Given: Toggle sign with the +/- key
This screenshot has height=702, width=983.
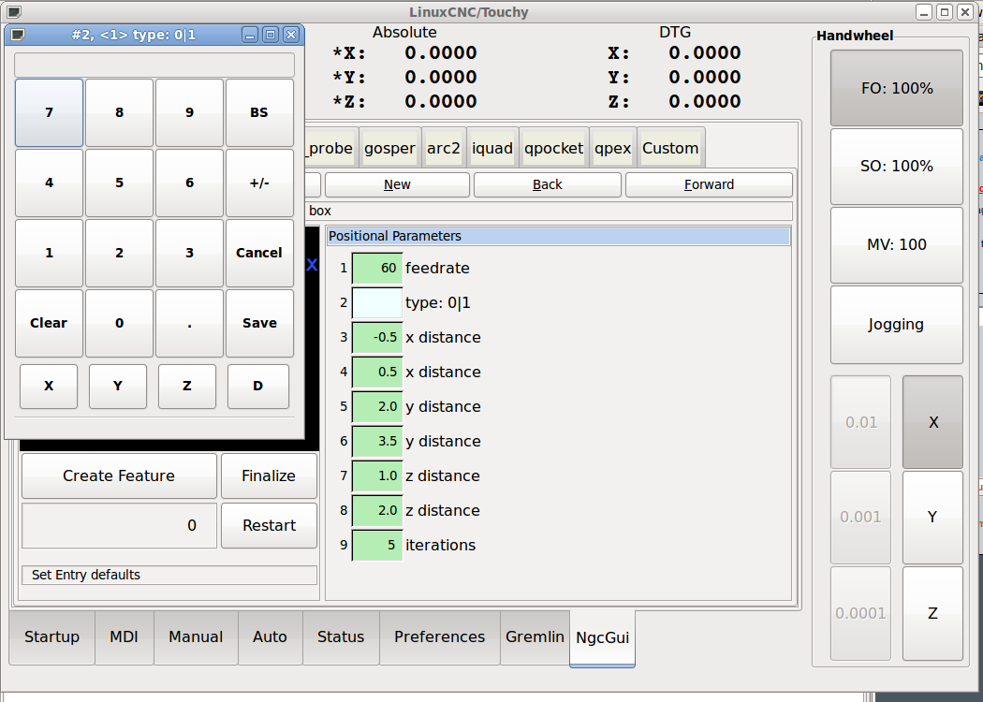Looking at the screenshot, I should click(259, 183).
